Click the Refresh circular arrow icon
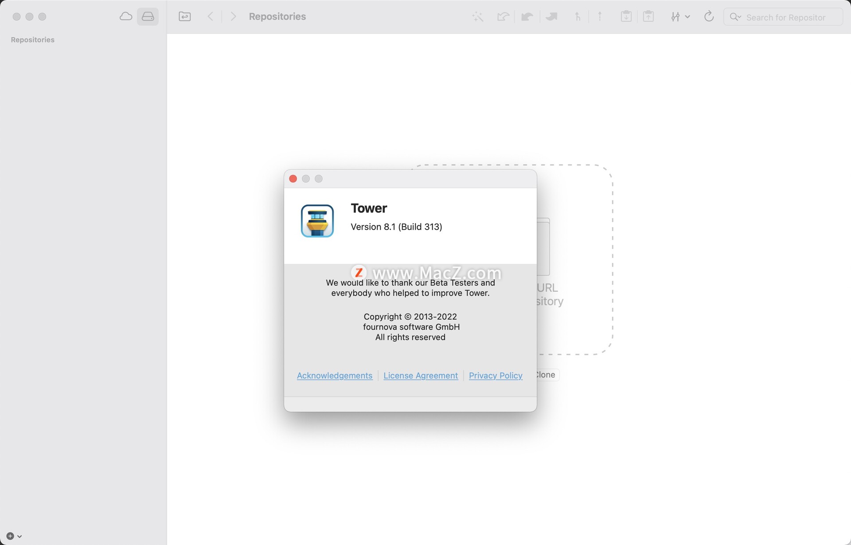 [x=709, y=16]
